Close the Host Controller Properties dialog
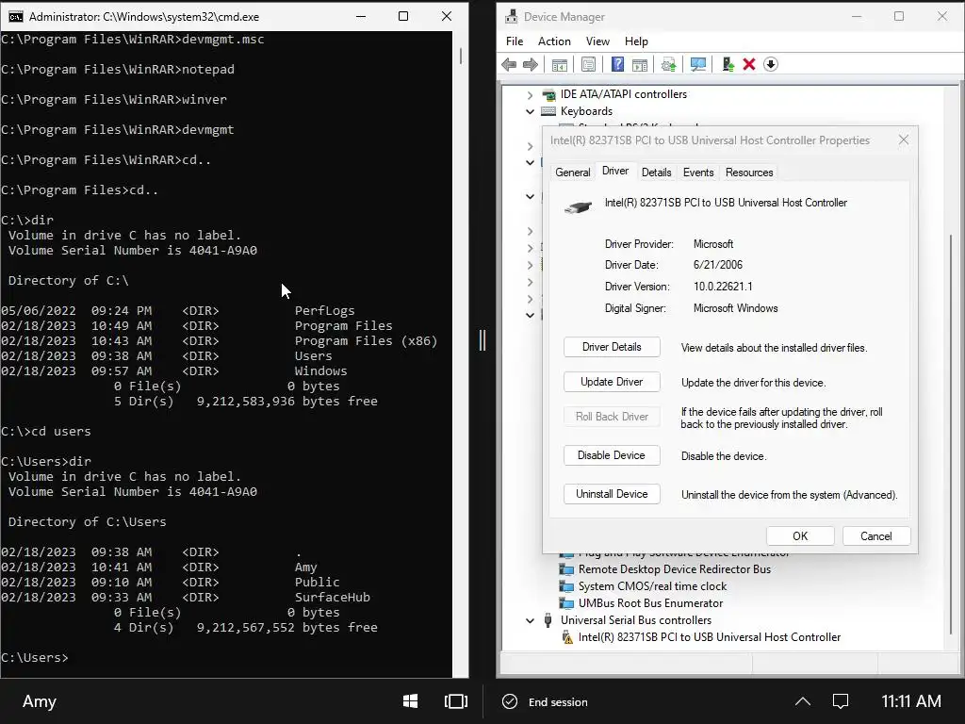This screenshot has width=965, height=724. (903, 140)
